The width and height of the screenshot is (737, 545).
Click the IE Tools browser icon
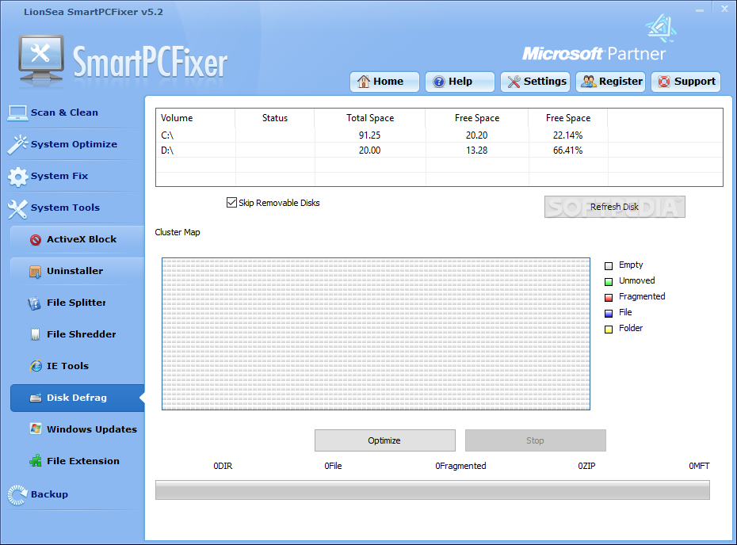coord(36,366)
